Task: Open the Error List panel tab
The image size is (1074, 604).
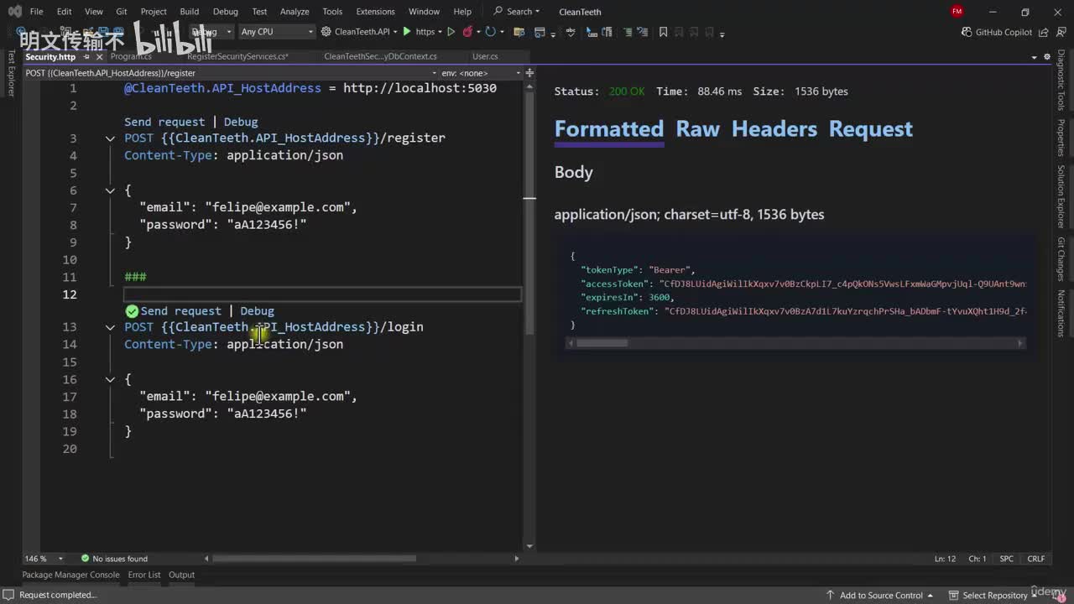Action: (x=143, y=575)
